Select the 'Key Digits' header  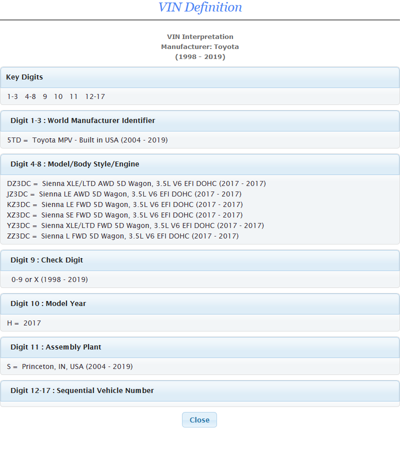[x=200, y=77]
